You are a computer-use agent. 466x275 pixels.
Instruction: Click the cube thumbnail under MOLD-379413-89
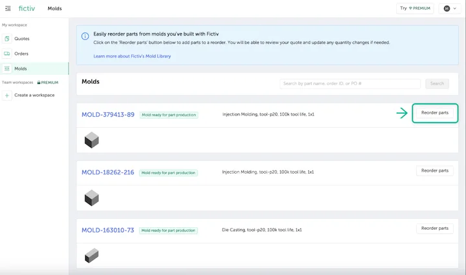point(91,139)
